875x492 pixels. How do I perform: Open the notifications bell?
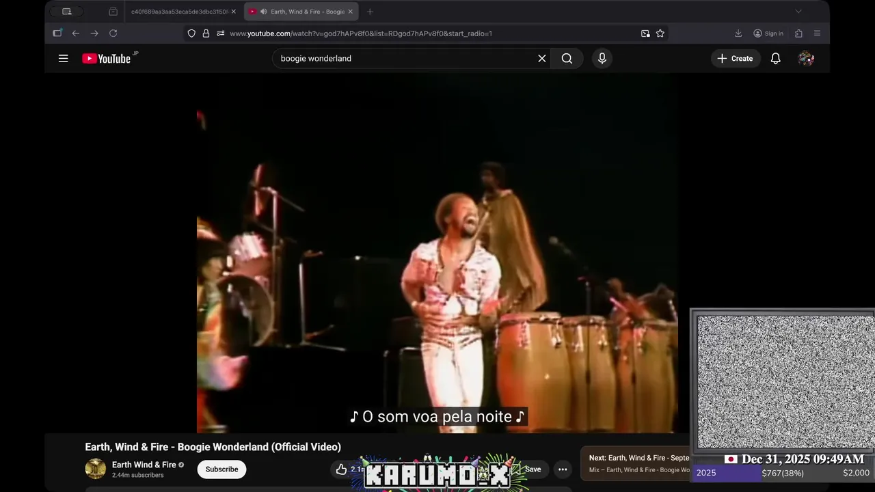click(775, 59)
